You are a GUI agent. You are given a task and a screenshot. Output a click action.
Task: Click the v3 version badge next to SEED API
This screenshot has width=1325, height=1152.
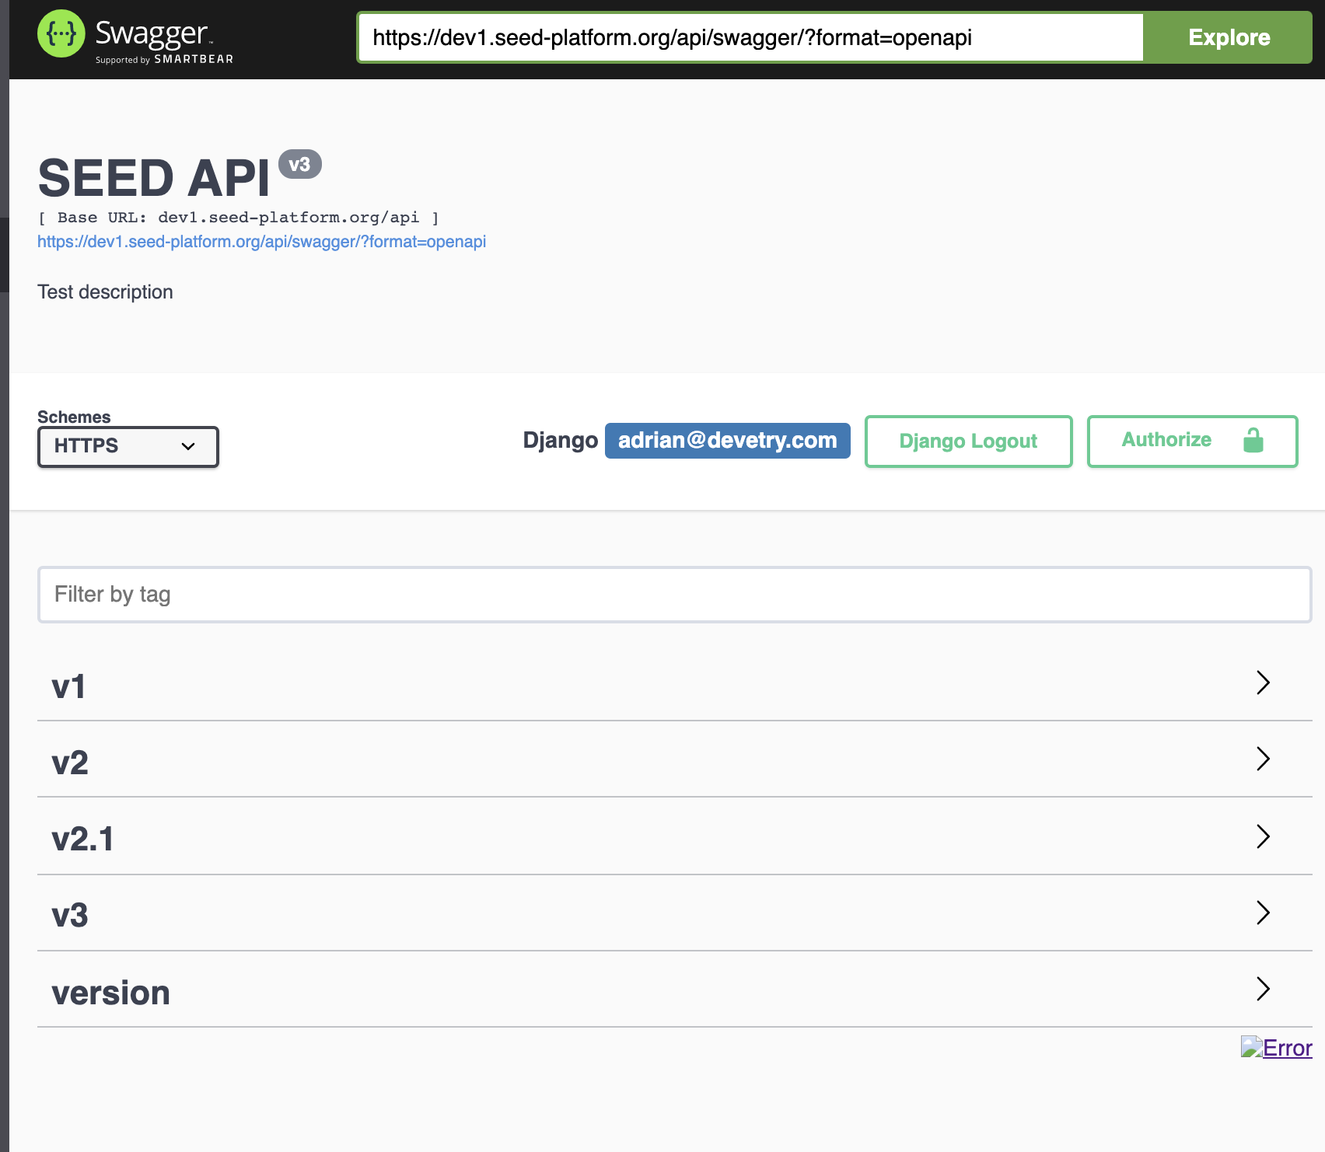pyautogui.click(x=302, y=165)
